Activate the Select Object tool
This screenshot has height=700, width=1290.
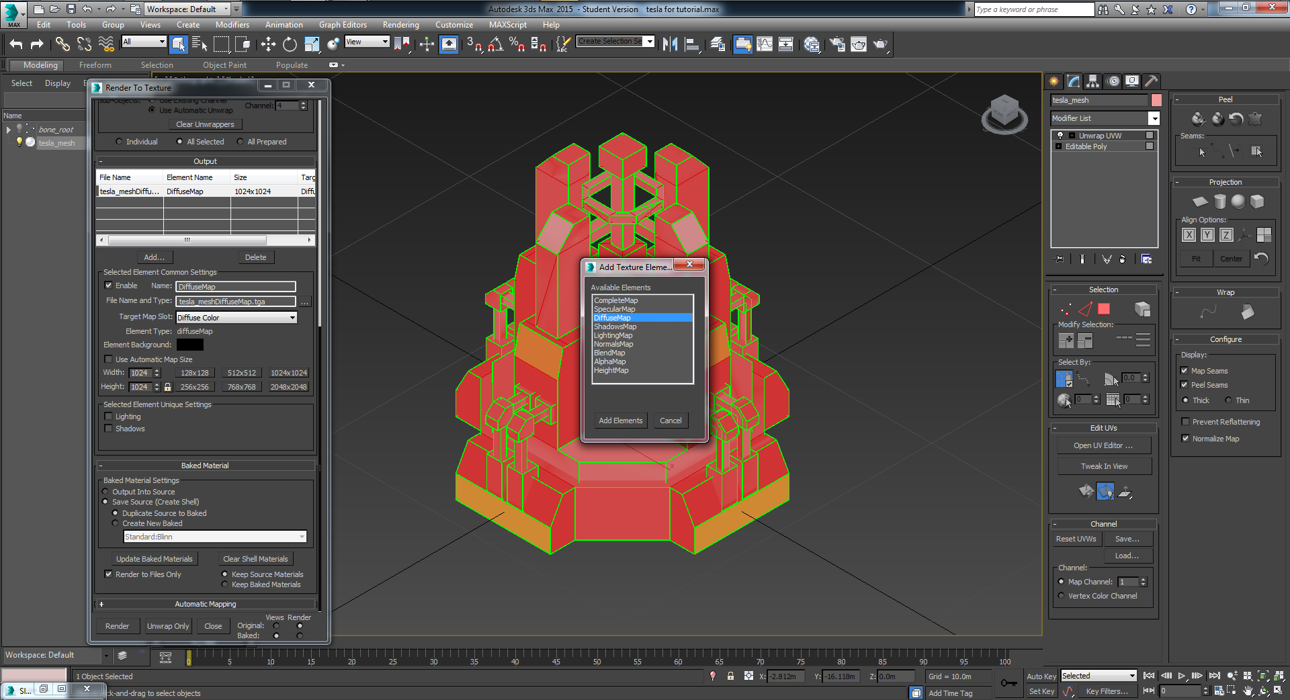pos(178,44)
